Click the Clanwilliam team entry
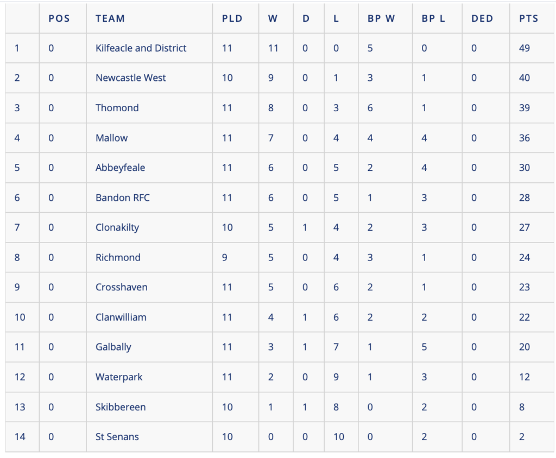 tap(121, 317)
